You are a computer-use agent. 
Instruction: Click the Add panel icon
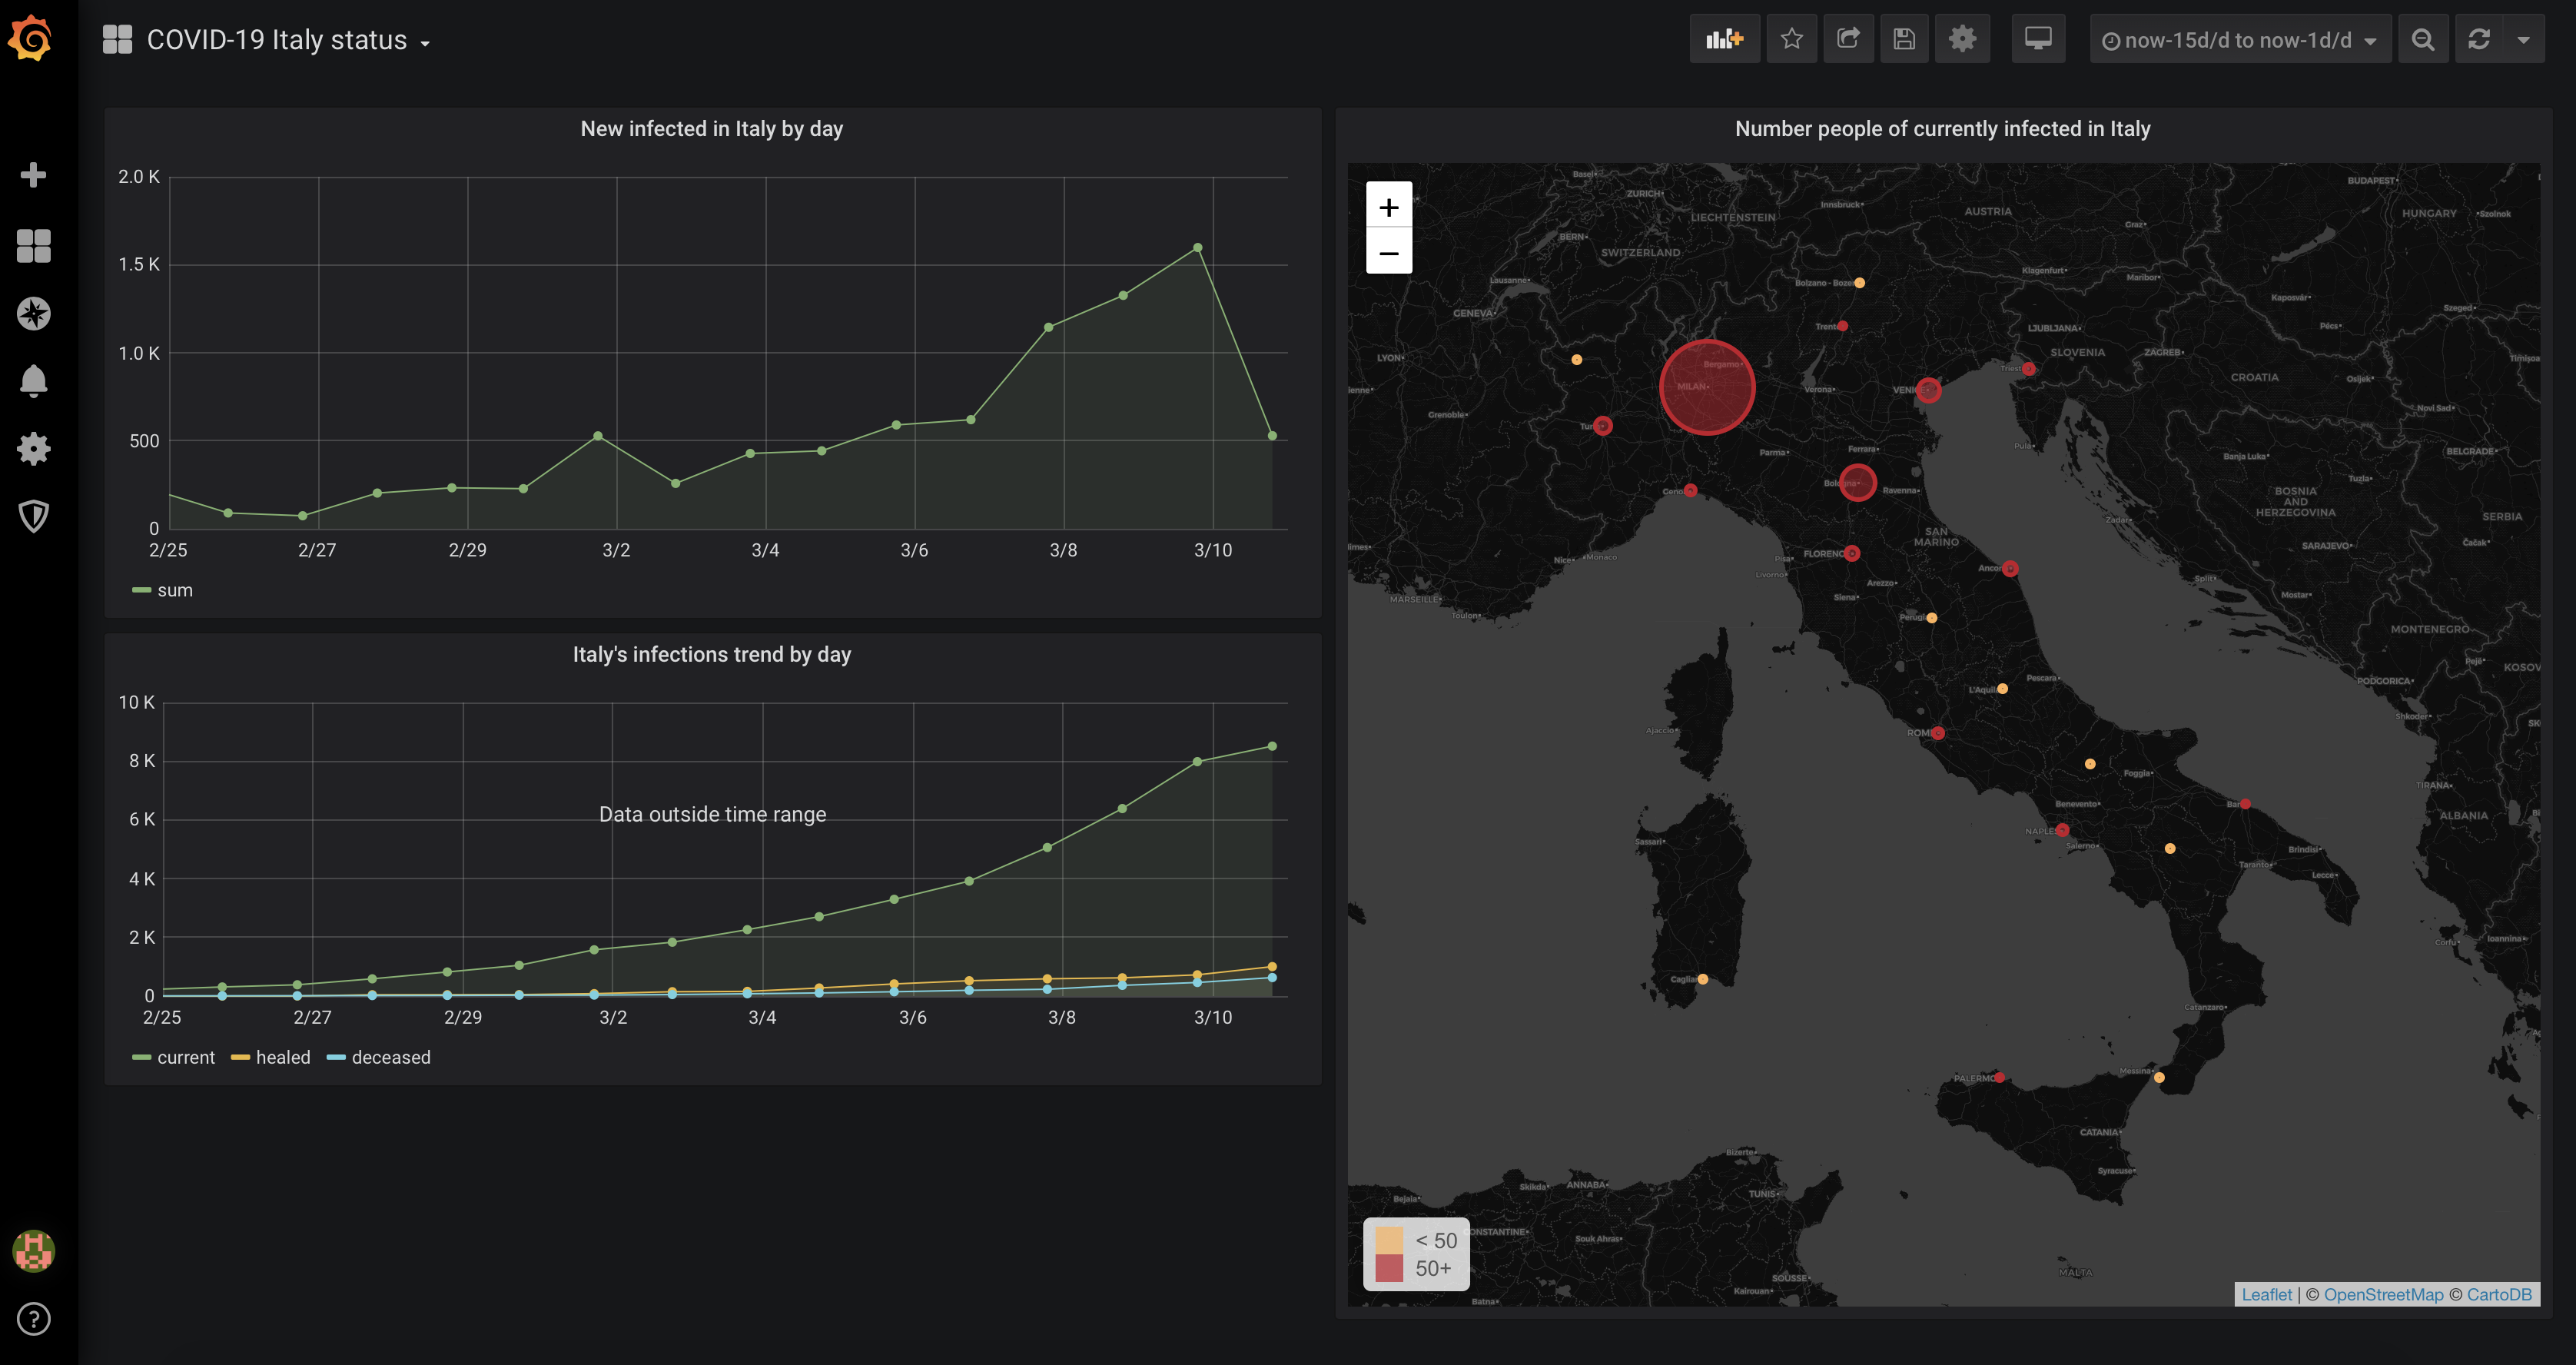point(1724,39)
